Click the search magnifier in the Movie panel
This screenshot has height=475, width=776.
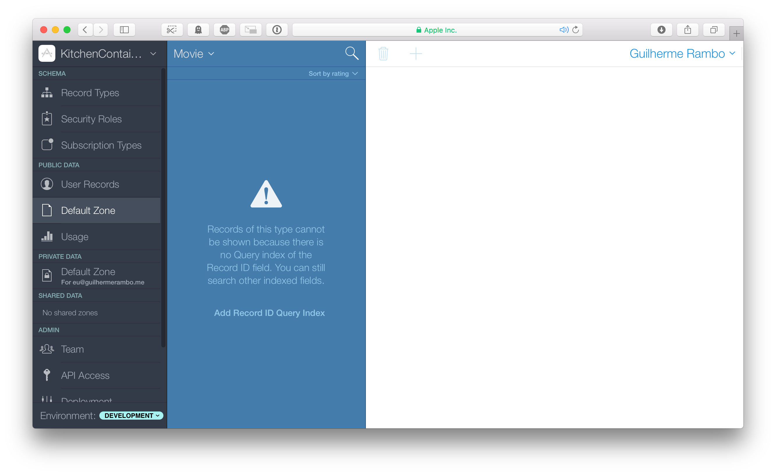coord(352,53)
